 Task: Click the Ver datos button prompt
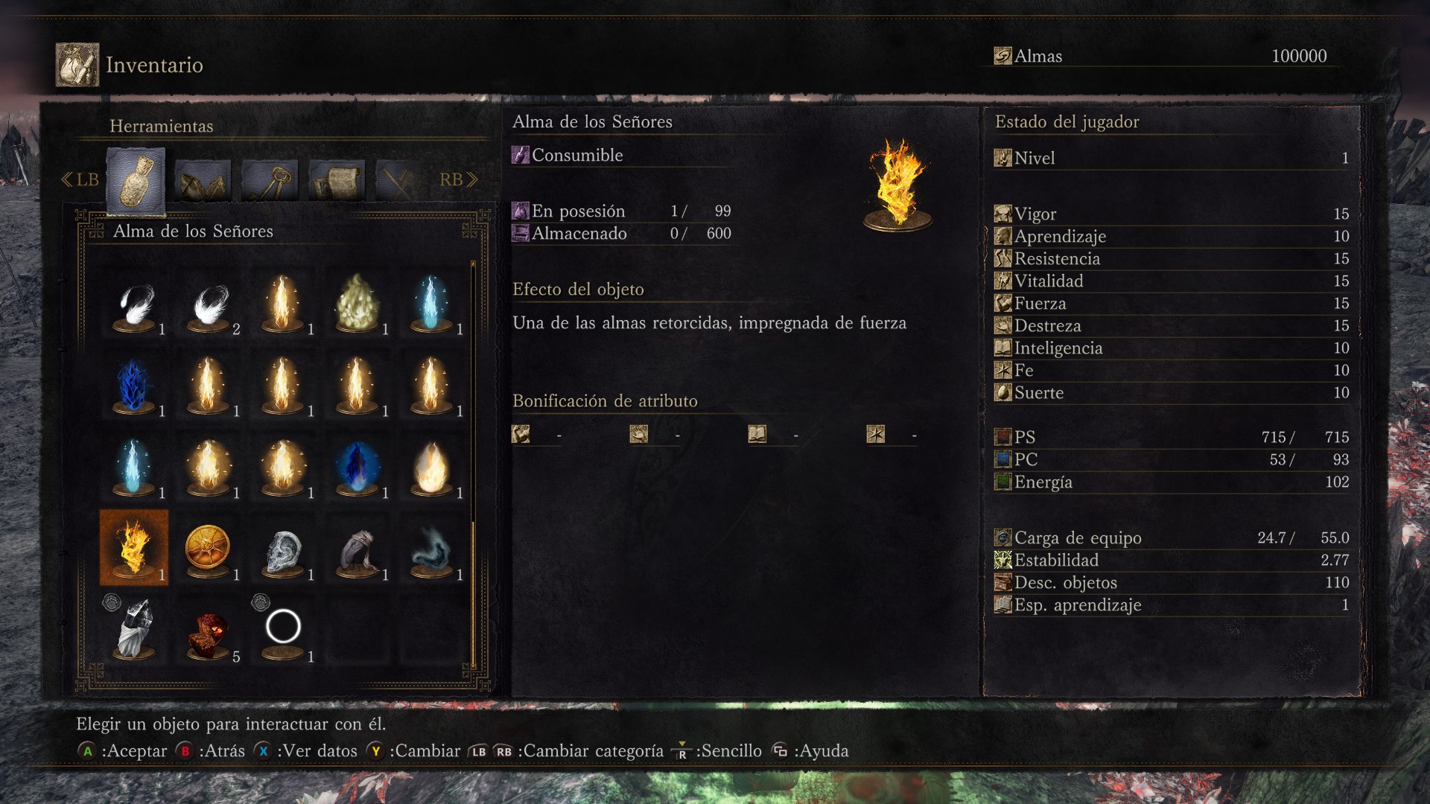coord(305,750)
